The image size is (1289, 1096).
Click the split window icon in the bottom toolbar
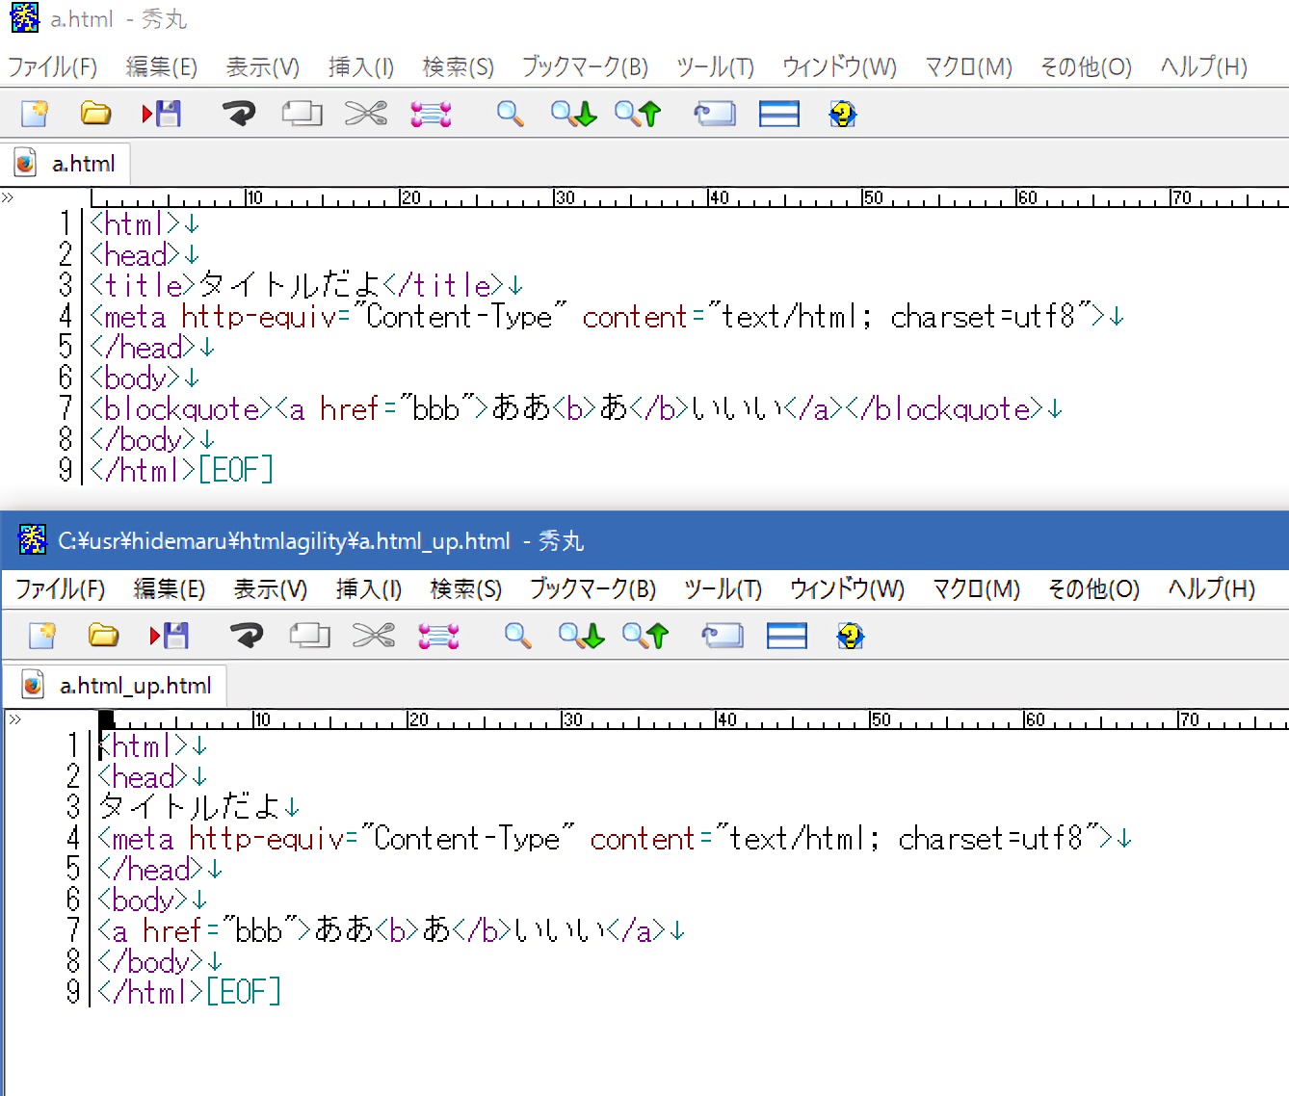click(786, 636)
